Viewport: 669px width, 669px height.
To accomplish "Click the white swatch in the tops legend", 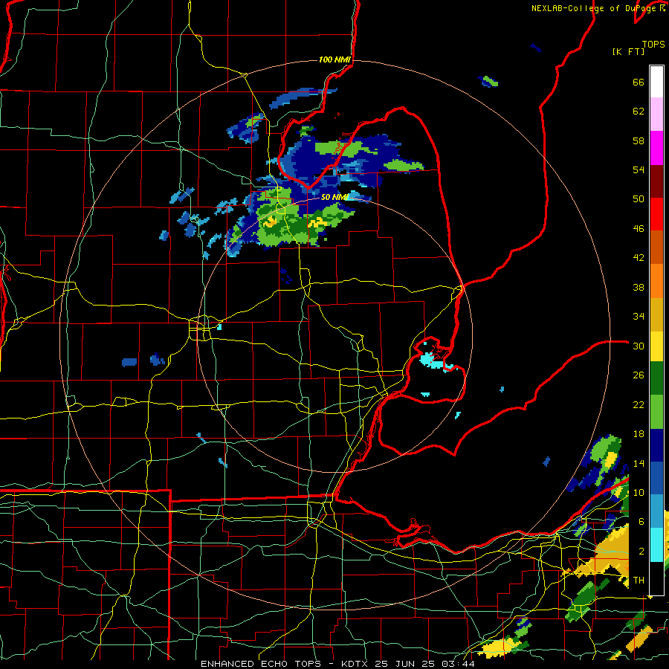I will coord(656,82).
